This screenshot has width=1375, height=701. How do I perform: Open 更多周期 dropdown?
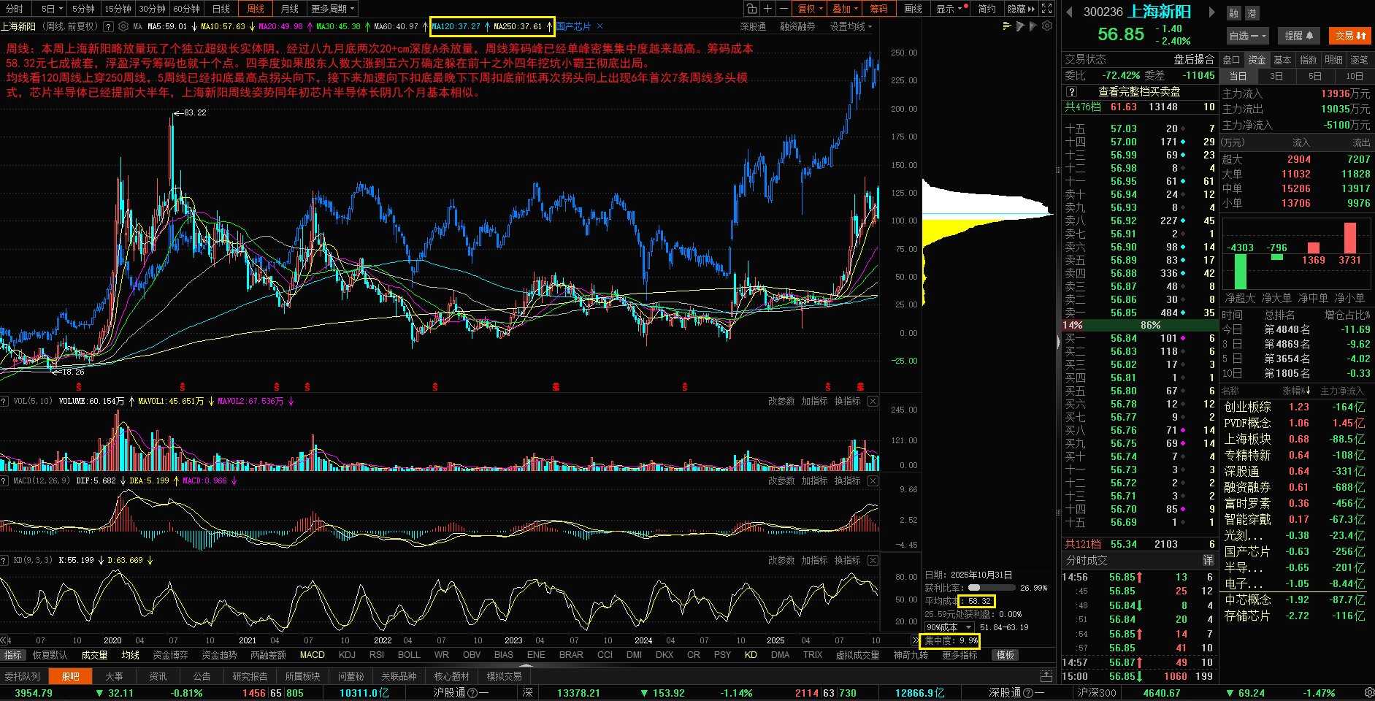pos(332,9)
